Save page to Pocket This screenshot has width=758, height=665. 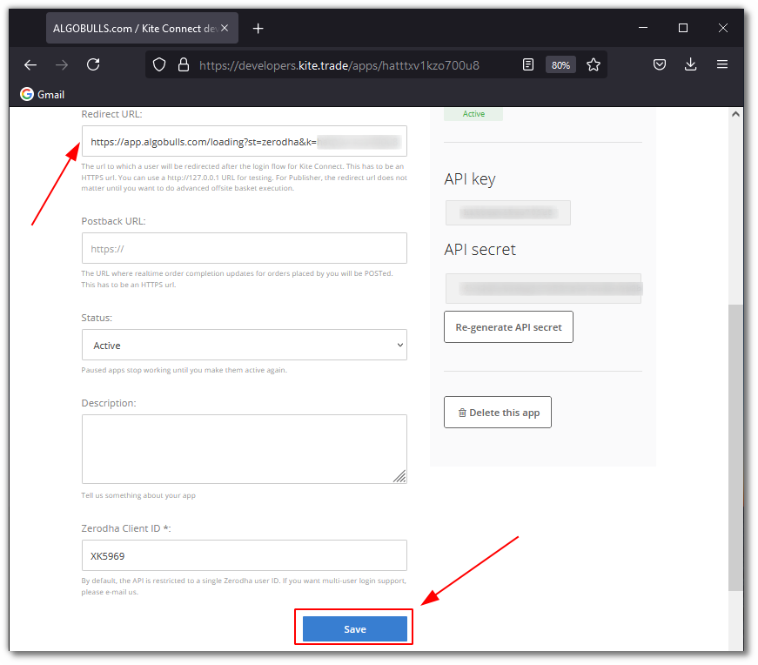click(660, 64)
